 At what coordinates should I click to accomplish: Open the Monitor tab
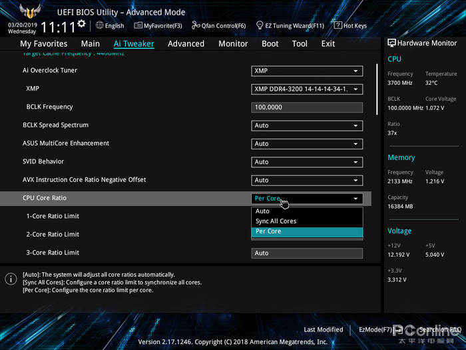(233, 44)
